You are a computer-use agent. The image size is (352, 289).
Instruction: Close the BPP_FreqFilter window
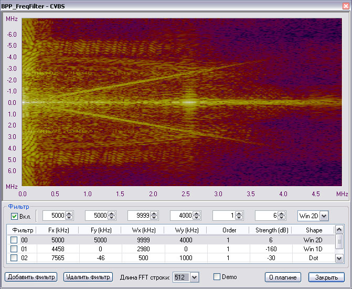point(346,6)
